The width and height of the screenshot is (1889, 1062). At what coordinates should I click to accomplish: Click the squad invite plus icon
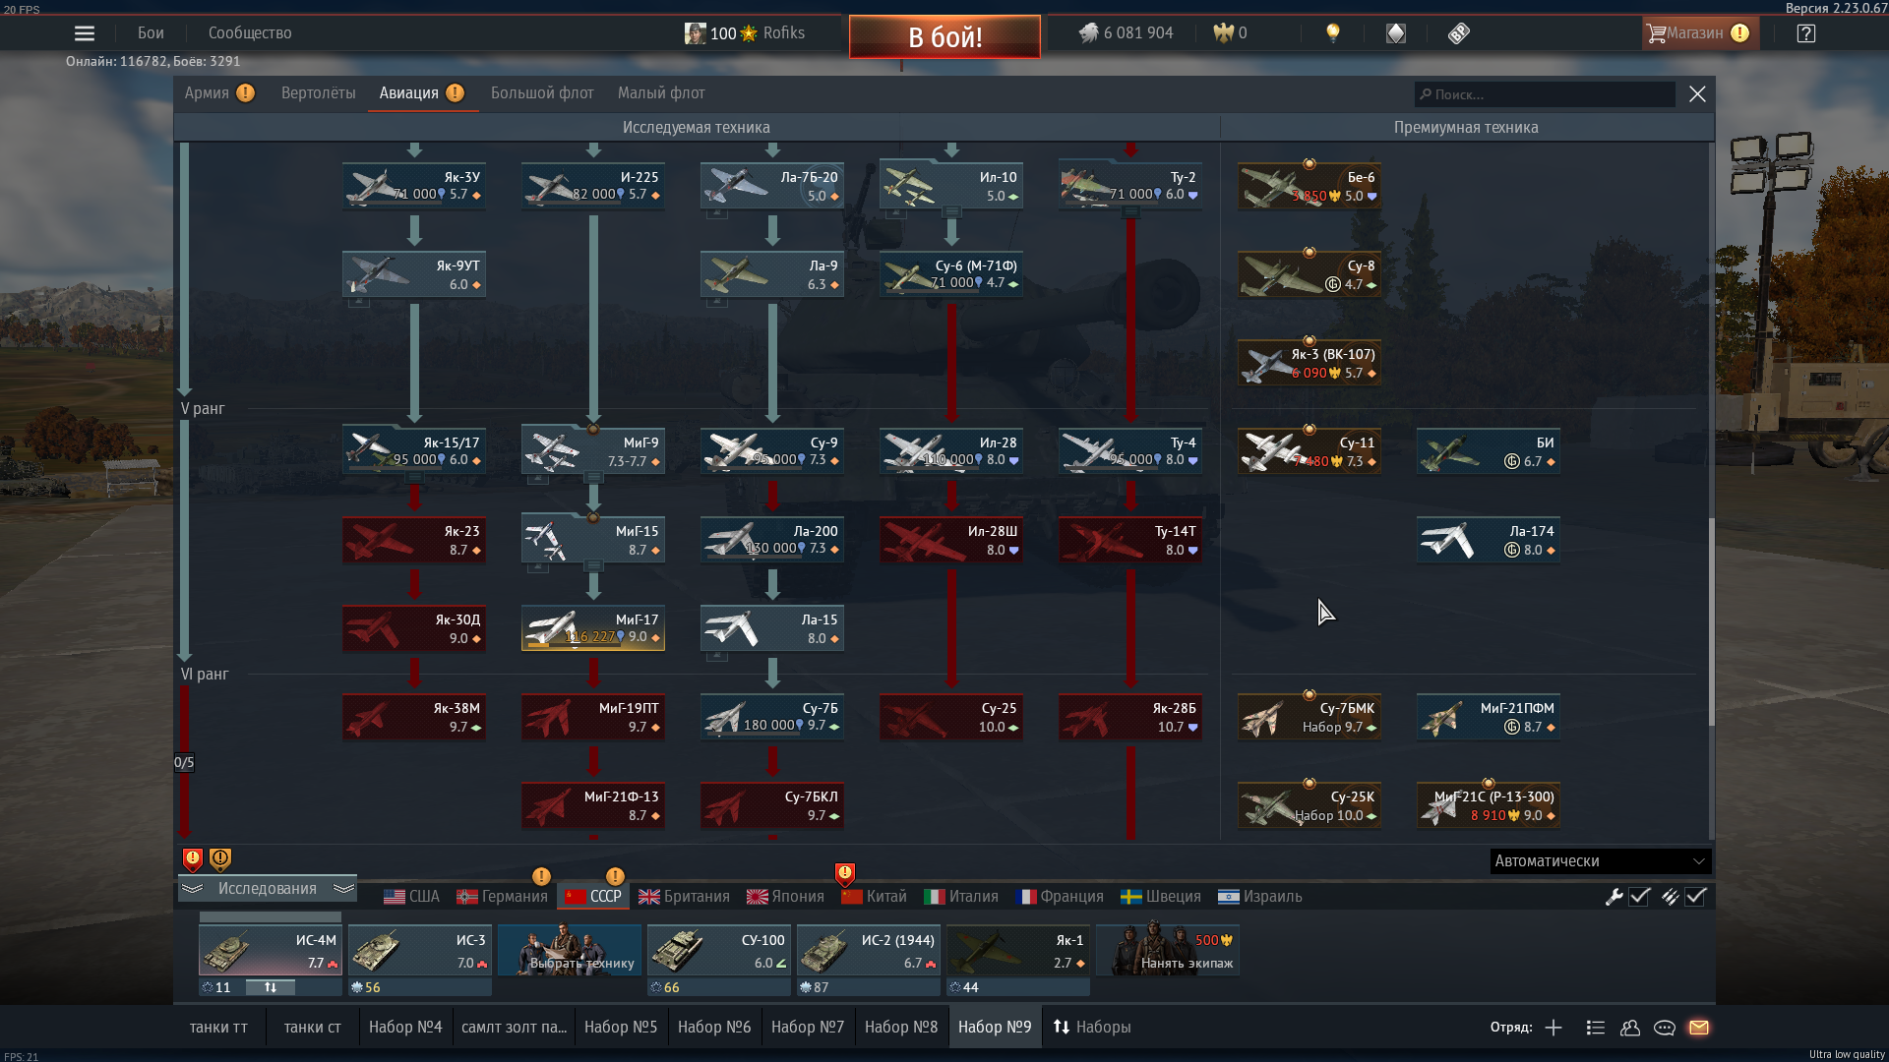(x=1554, y=1028)
